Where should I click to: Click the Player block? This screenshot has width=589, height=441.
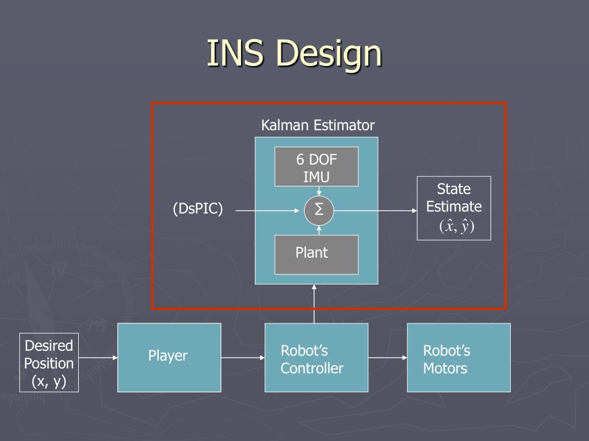click(x=169, y=358)
